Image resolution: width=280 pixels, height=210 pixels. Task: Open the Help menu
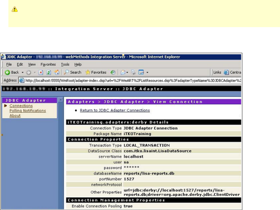click(x=78, y=64)
